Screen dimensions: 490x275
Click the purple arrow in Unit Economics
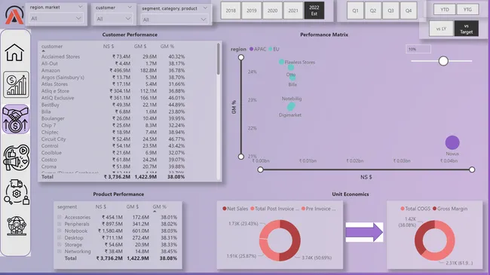coord(364,232)
